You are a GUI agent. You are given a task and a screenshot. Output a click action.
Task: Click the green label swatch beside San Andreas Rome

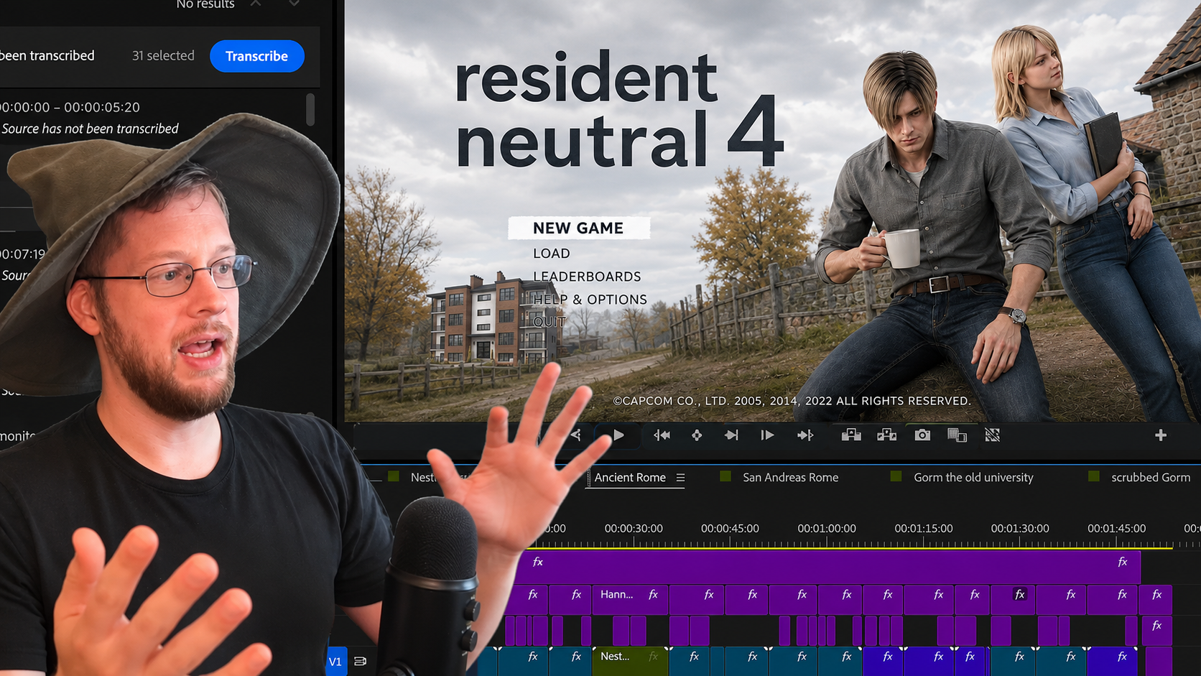725,476
